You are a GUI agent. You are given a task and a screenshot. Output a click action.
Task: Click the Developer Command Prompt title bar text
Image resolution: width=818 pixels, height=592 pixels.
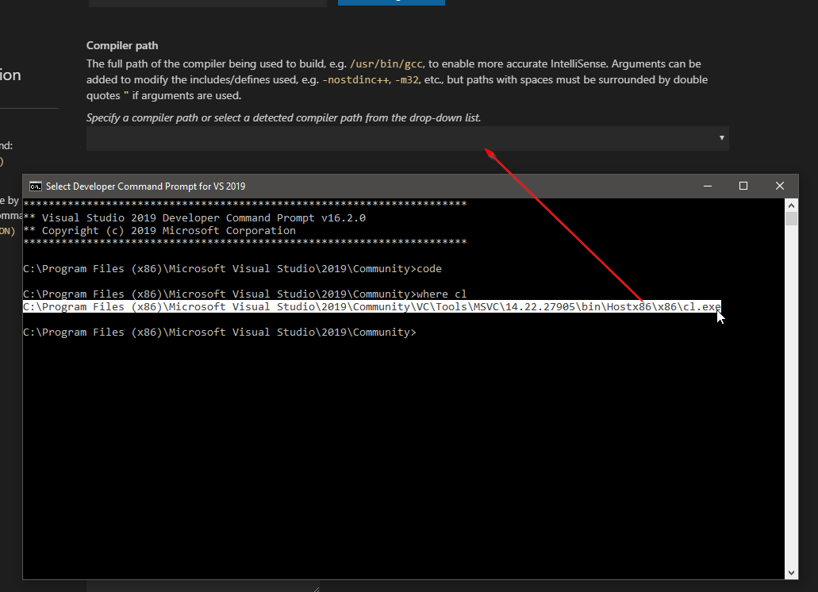145,186
